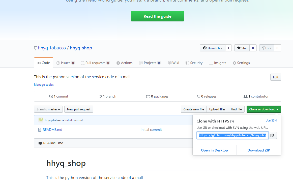This screenshot has width=293, height=185.
Task: Open the Unwatch dropdown
Action: pyautogui.click(x=213, y=48)
